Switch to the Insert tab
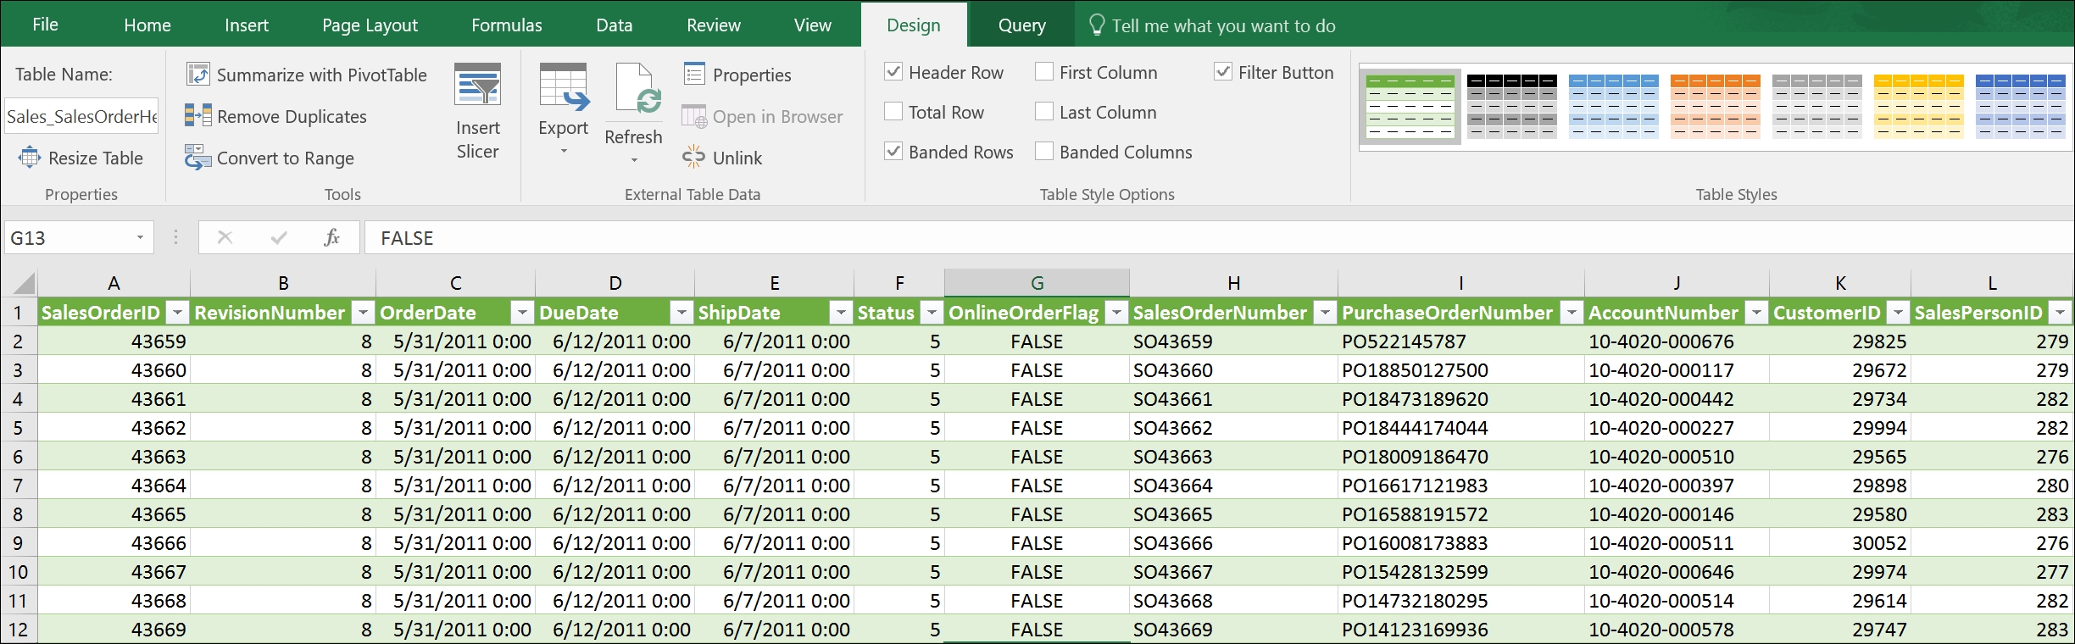 [x=247, y=25]
